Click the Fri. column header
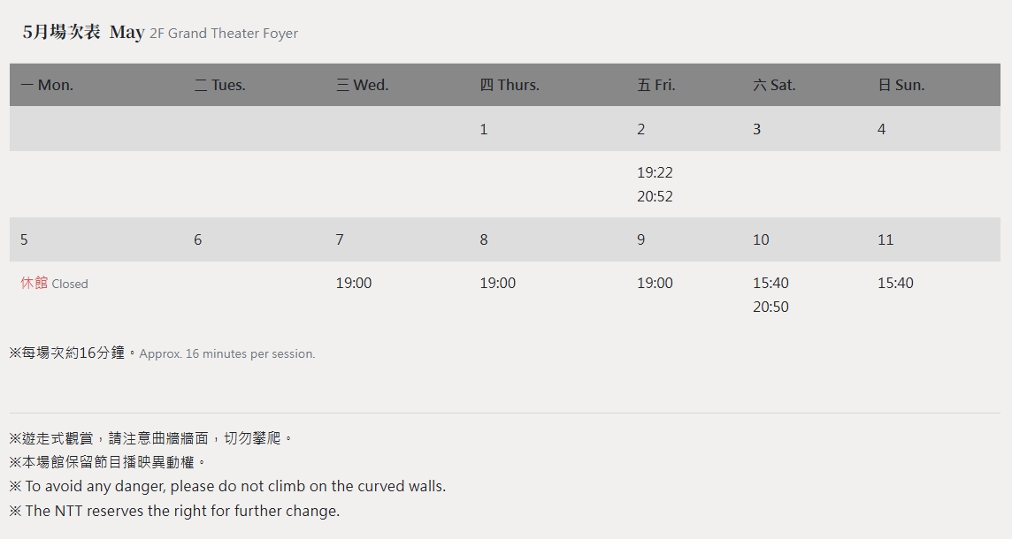 pos(655,85)
